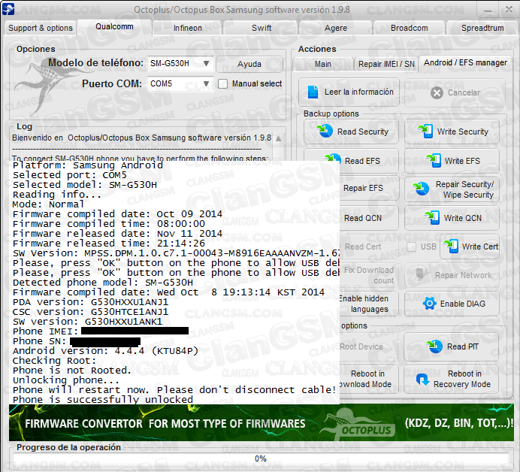Click the Read PIT globe icon
Screen dimensions: 520x472
click(x=434, y=346)
